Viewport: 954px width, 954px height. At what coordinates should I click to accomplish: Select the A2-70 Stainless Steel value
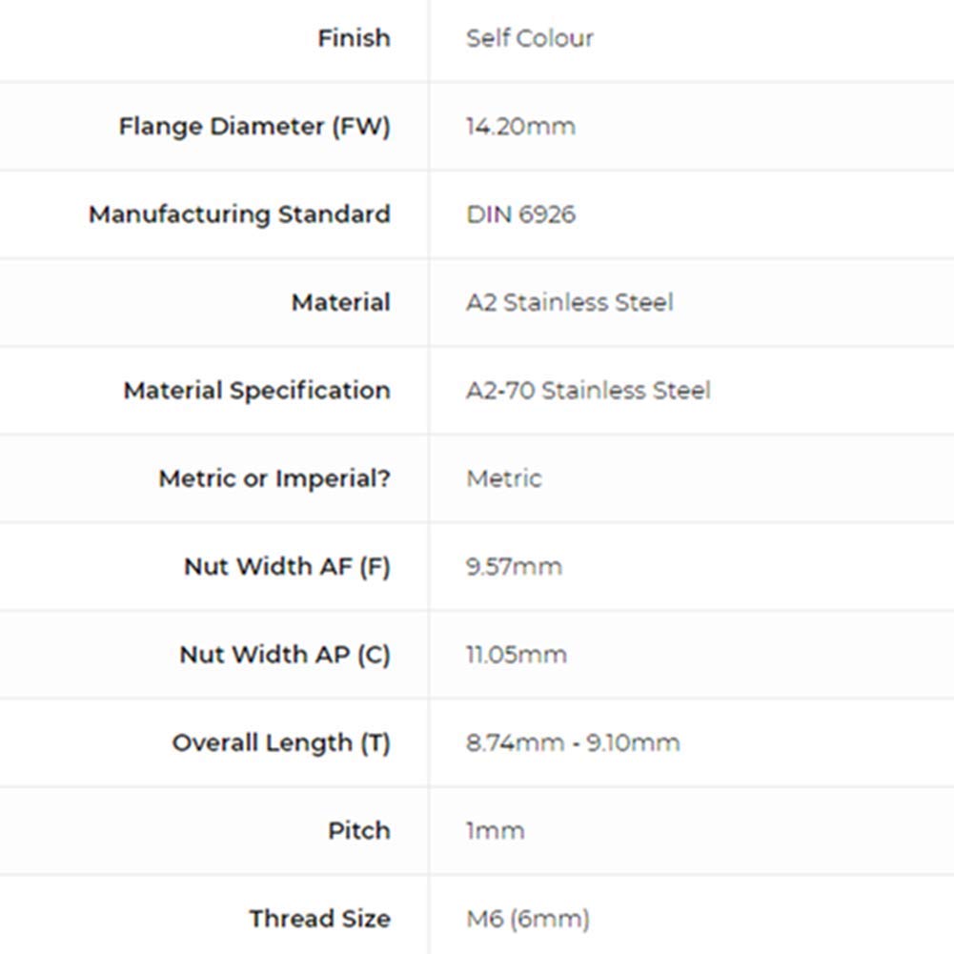tap(588, 391)
